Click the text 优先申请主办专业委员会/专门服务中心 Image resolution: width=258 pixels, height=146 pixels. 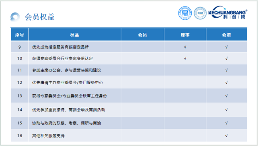point(68,83)
